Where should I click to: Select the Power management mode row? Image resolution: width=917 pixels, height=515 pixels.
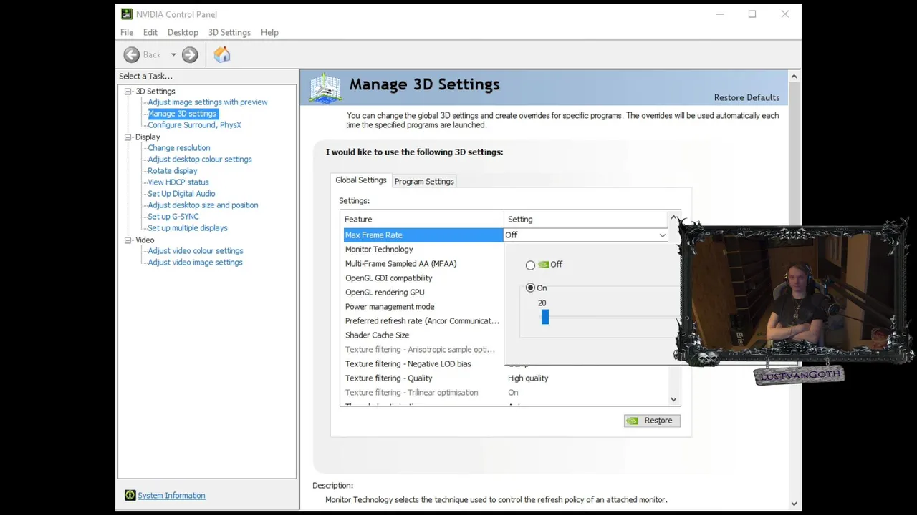click(x=423, y=306)
